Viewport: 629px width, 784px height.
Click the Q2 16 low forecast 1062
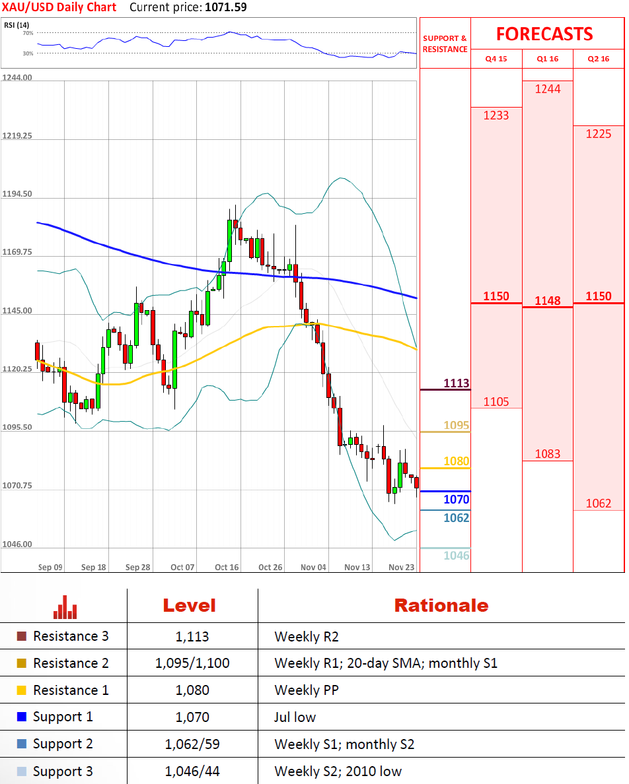(x=599, y=504)
